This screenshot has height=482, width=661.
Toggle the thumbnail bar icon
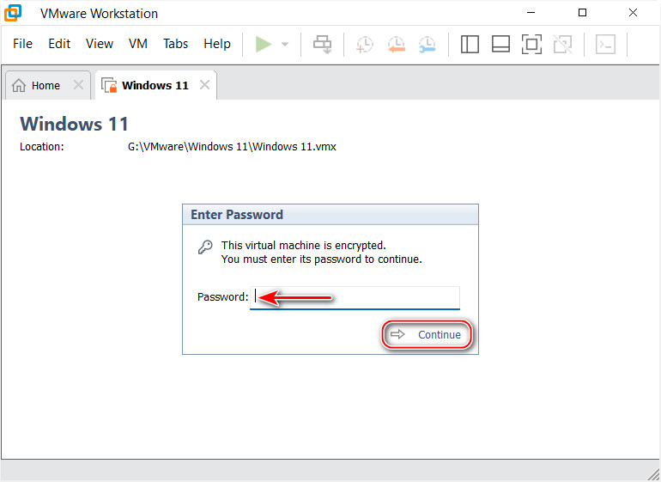pos(500,44)
